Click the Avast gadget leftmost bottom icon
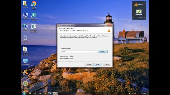 pos(134,18)
